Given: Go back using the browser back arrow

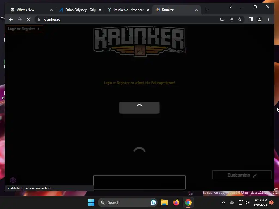Looking at the screenshot, I should [x=11, y=19].
